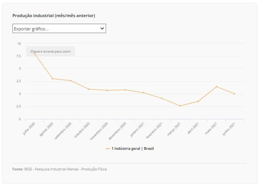Screen dimensions: 260x186
Task: Select the julho 2020 data point
Action: coord(34,54)
